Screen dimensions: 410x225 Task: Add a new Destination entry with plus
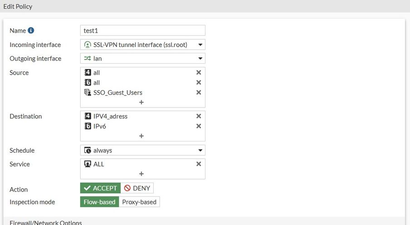(x=142, y=136)
